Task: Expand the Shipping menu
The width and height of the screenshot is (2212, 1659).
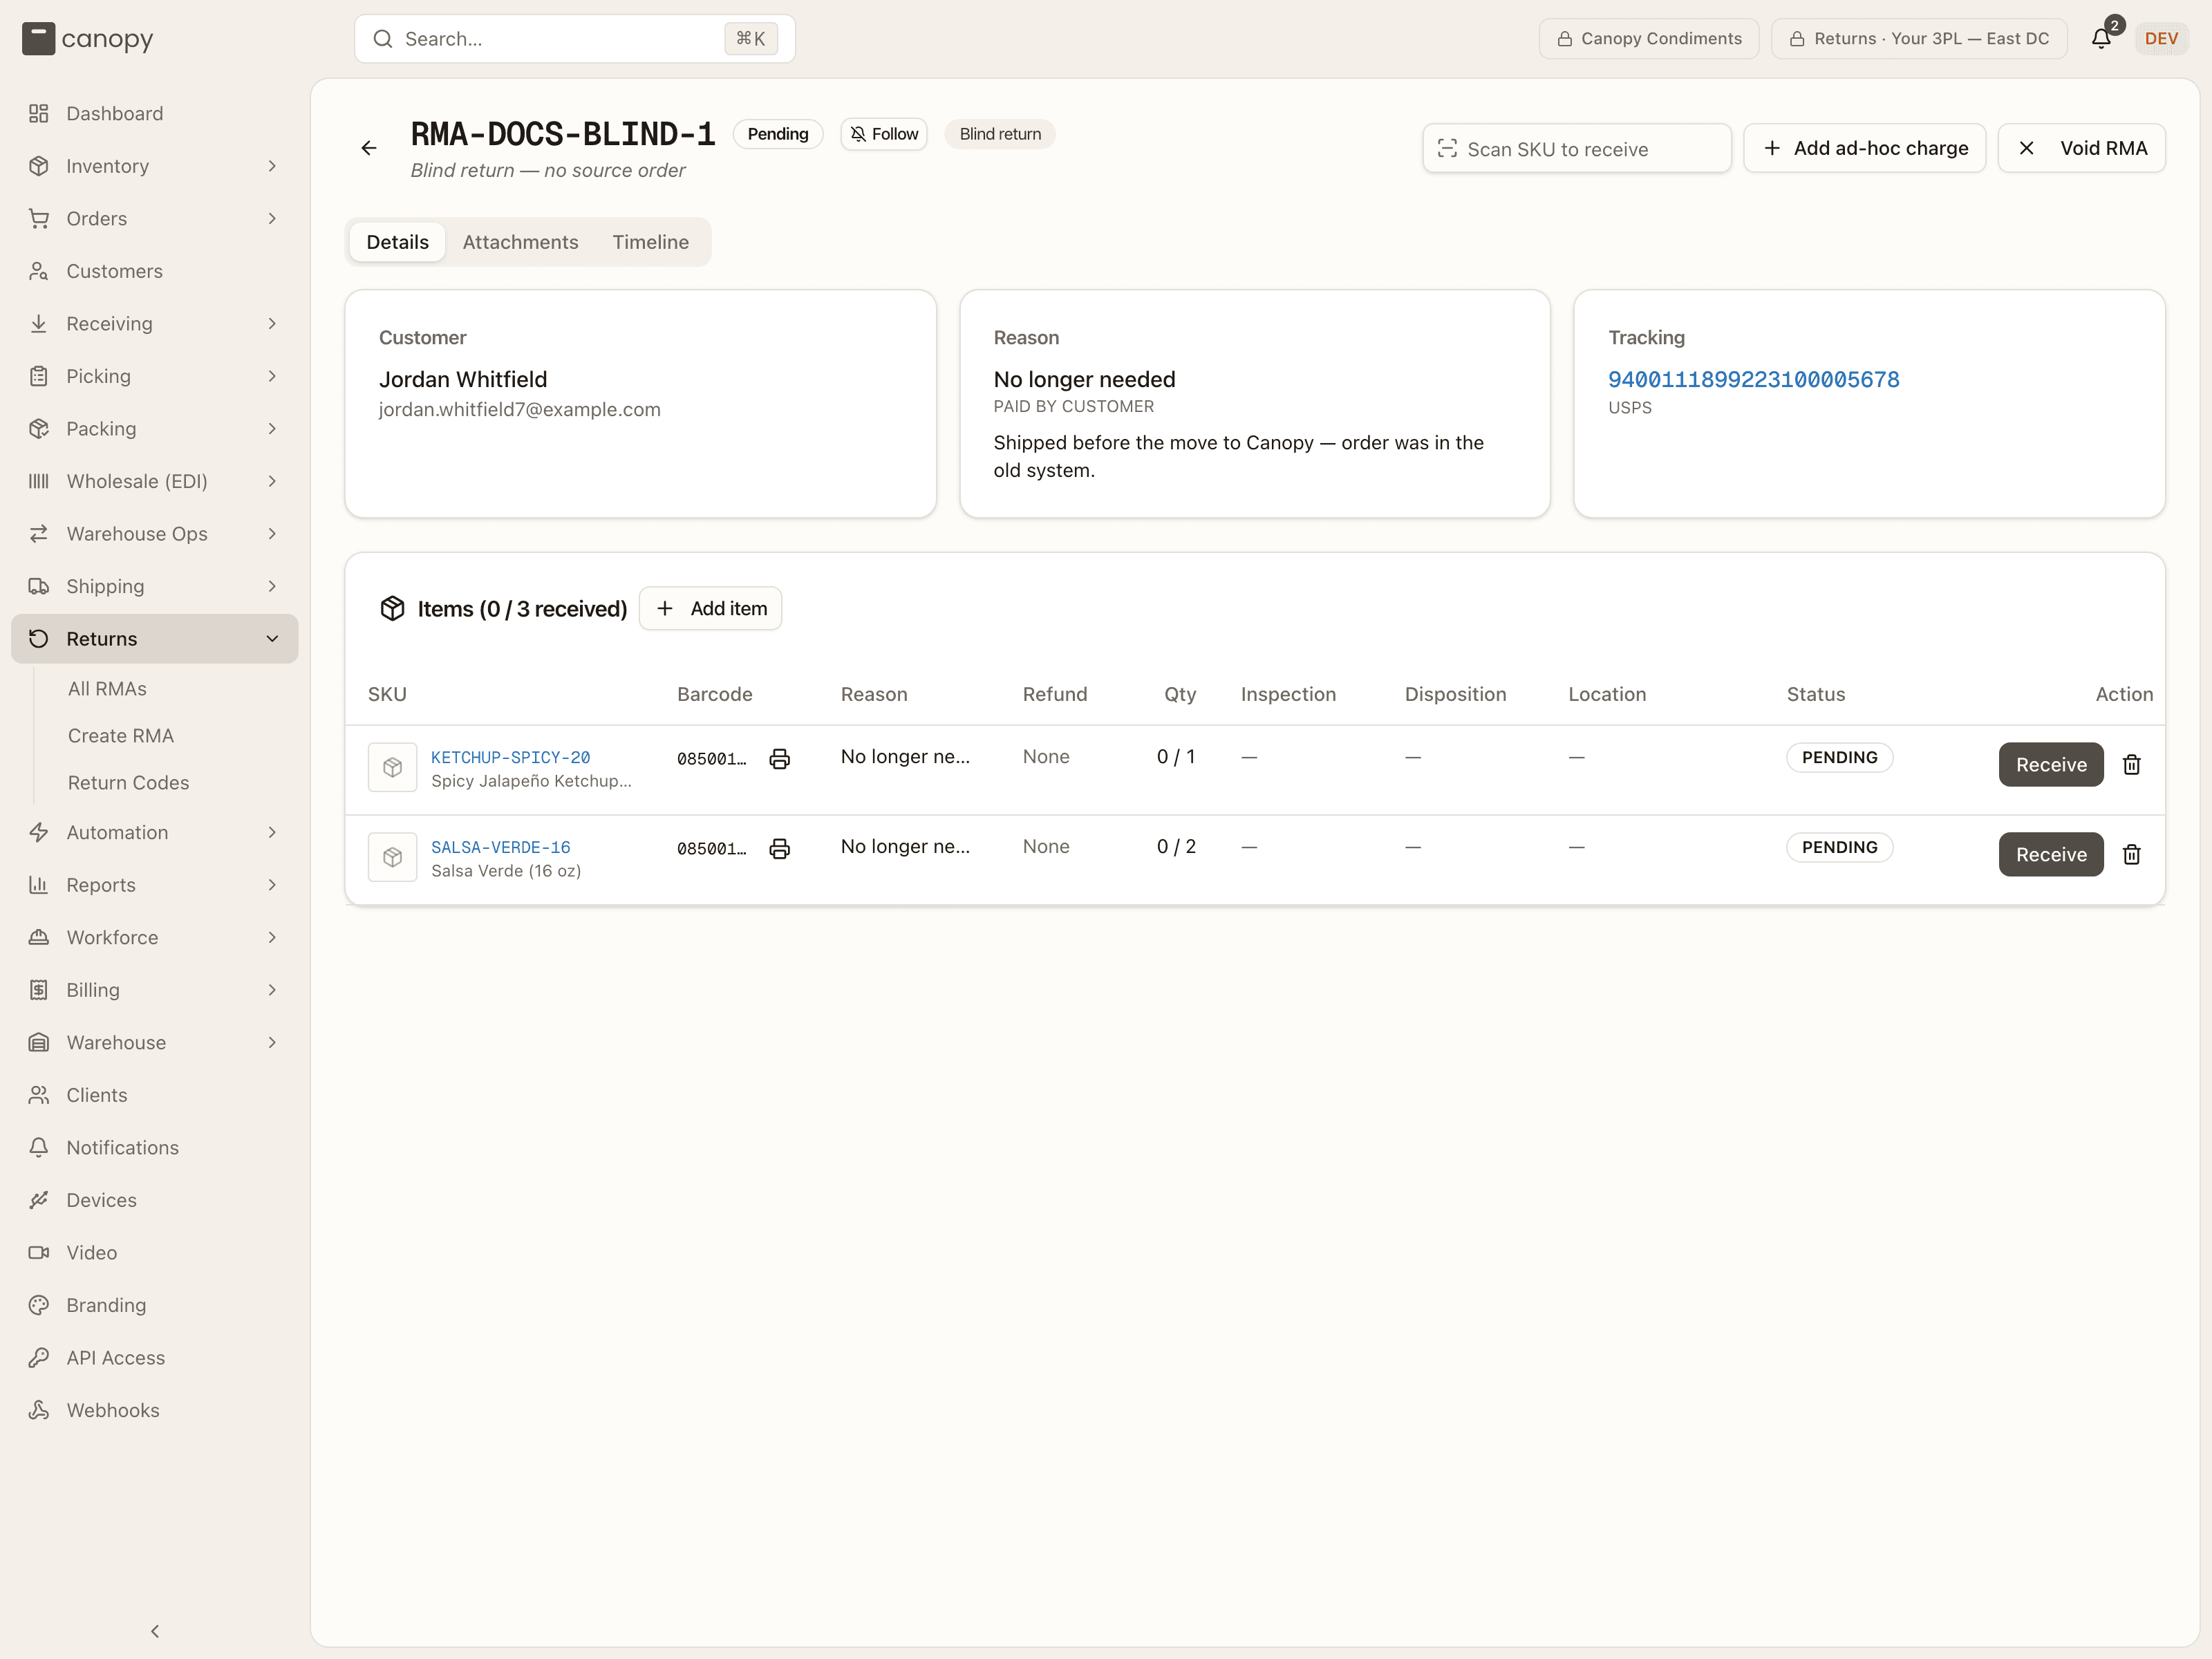Action: pos(155,586)
